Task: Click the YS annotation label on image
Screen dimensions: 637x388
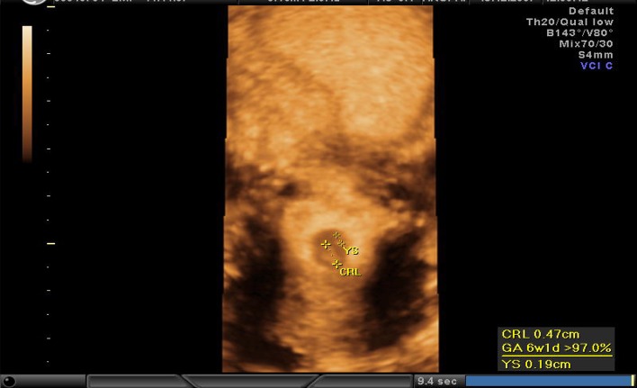Action: [x=352, y=251]
